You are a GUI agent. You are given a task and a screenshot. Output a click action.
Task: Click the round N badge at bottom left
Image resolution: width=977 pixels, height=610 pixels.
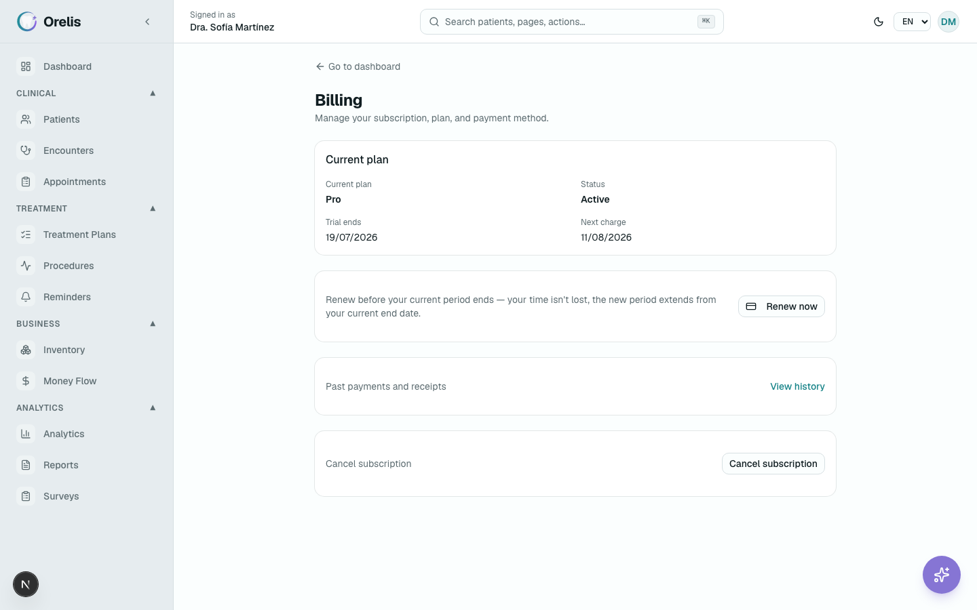[x=26, y=584]
